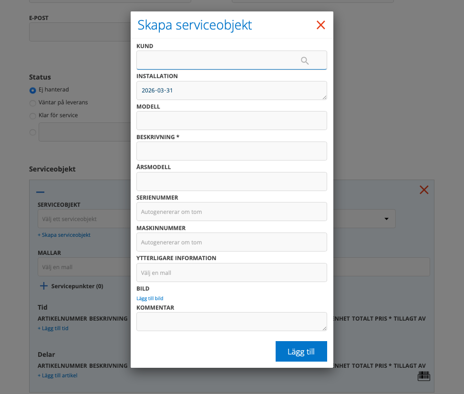Click the Lägg till bild link

click(150, 298)
